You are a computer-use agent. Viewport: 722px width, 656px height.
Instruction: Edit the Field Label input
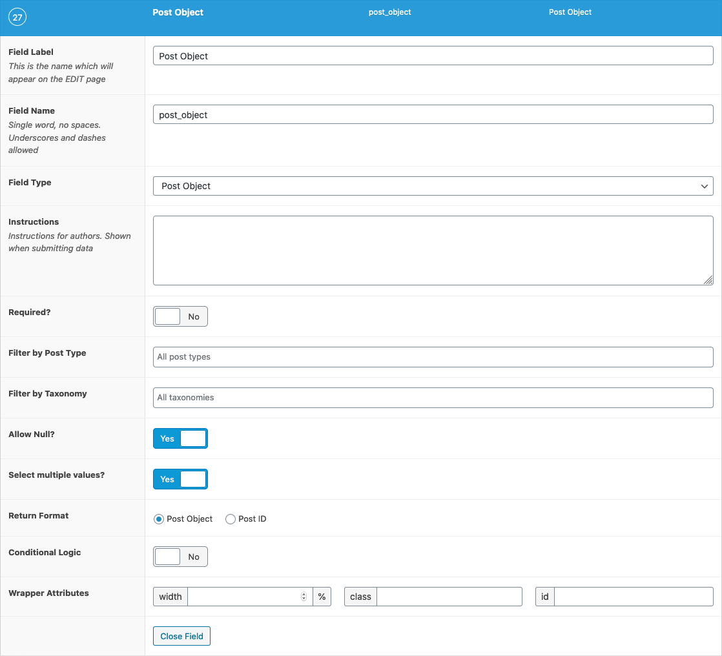click(433, 56)
